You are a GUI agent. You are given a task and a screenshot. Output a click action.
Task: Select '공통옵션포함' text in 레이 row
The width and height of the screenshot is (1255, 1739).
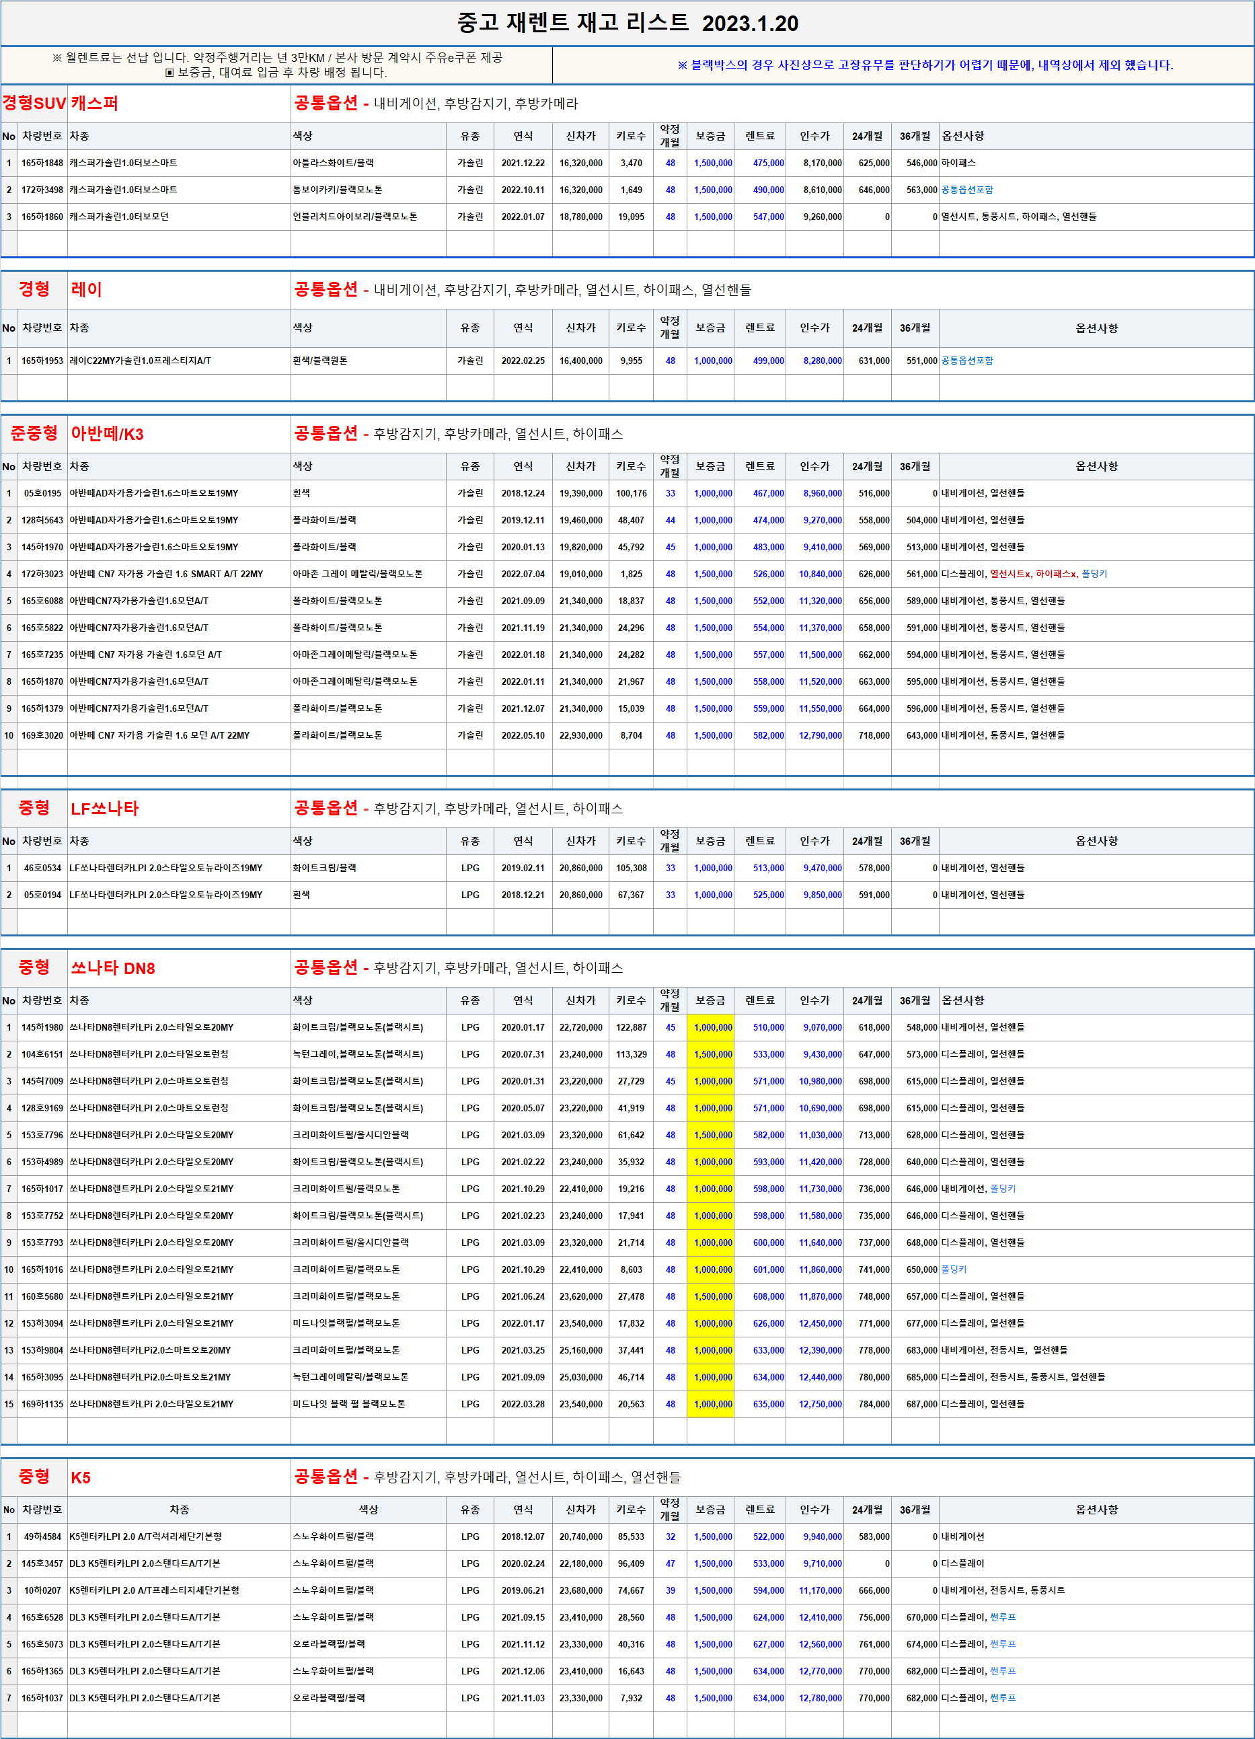[x=966, y=361]
